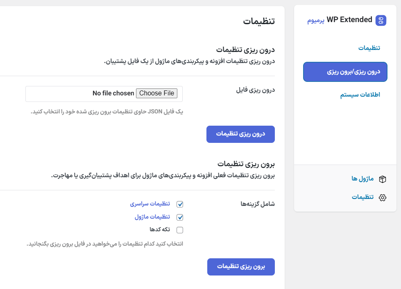Click the "برون ریزی تنظیمات" export button
Screen dimensions: 401x289
click(241, 266)
